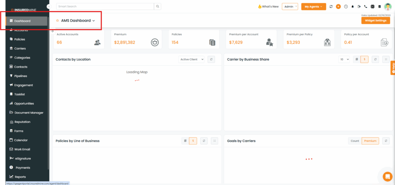
Task: Open the orange Help side tab
Action: [393, 68]
